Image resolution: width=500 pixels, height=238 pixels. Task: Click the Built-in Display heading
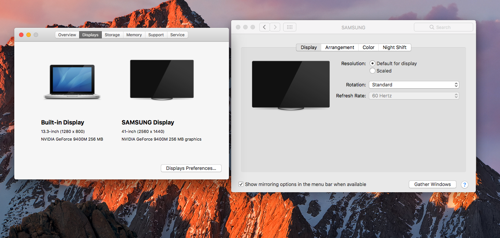63,122
